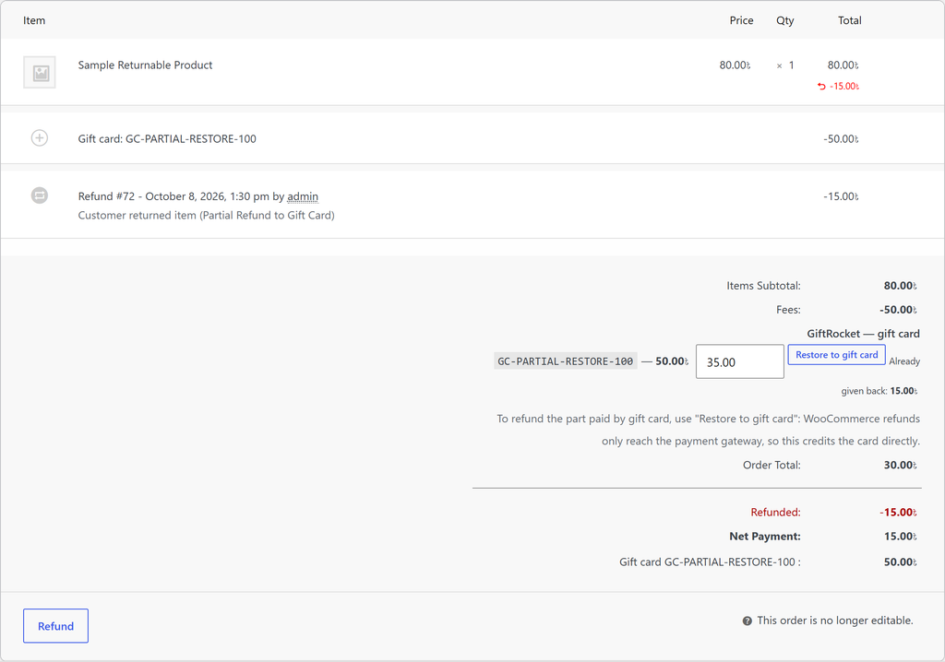The height and width of the screenshot is (662, 945).
Task: Click the red Refunded label
Action: pos(775,512)
